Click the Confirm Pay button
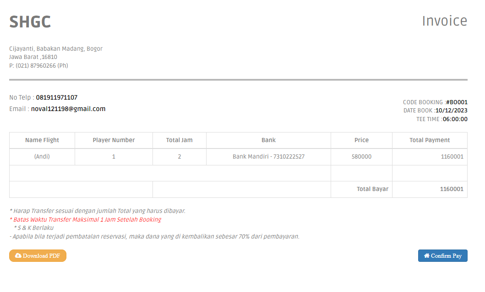The image size is (485, 292). [442, 255]
